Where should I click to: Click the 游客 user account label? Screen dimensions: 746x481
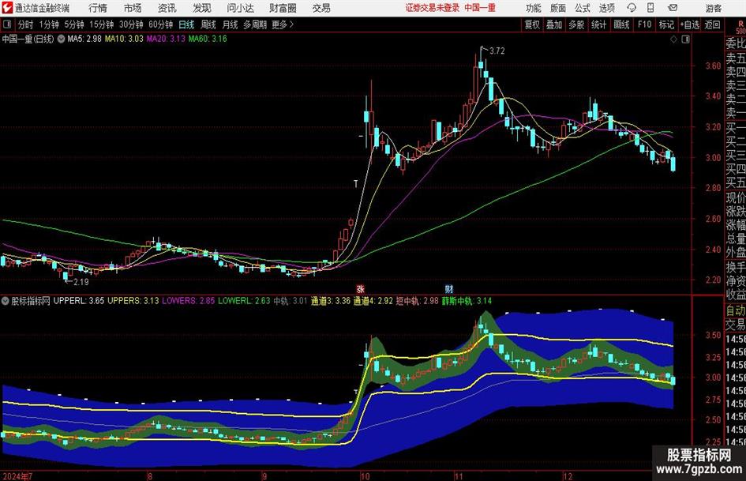[714, 8]
